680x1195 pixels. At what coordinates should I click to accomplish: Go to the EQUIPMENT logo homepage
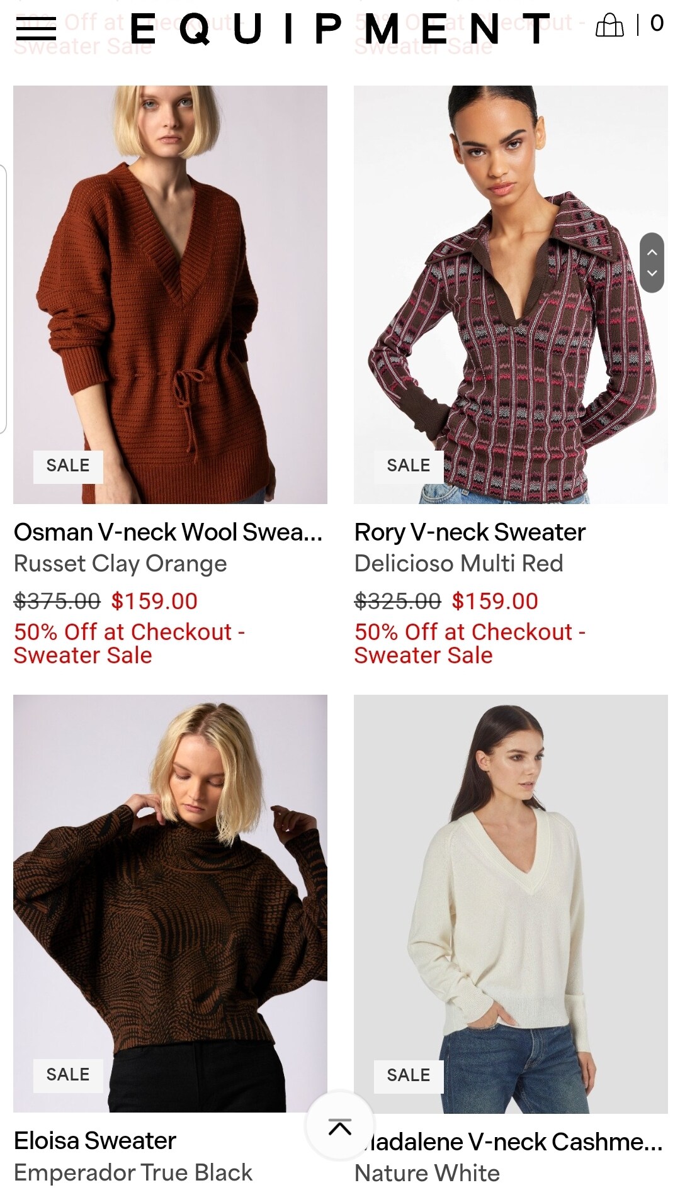340,29
